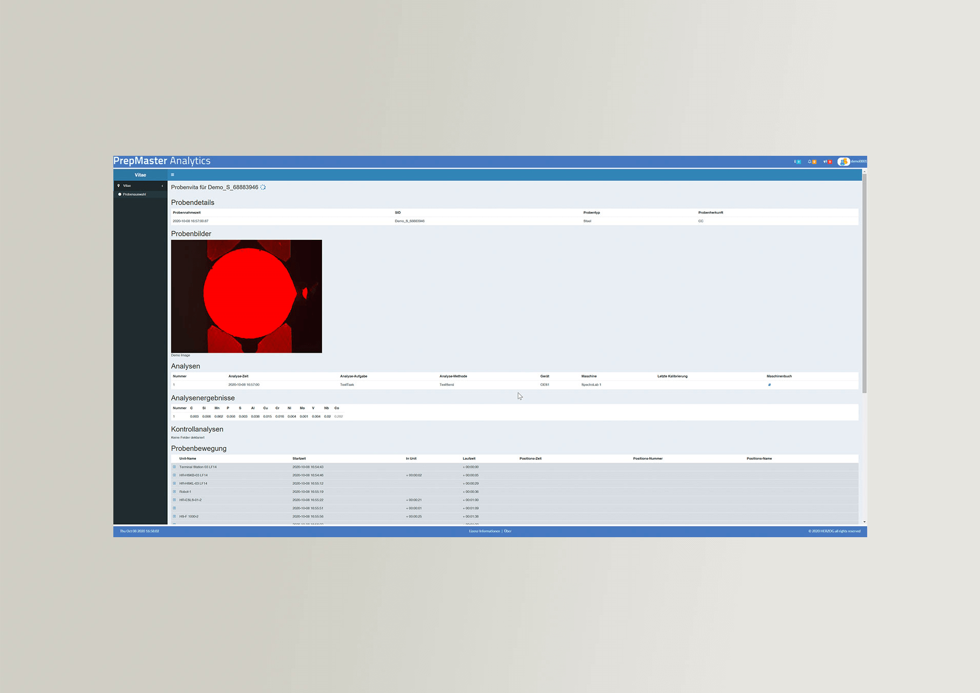Click the Positions-Nummer column header

pos(648,459)
